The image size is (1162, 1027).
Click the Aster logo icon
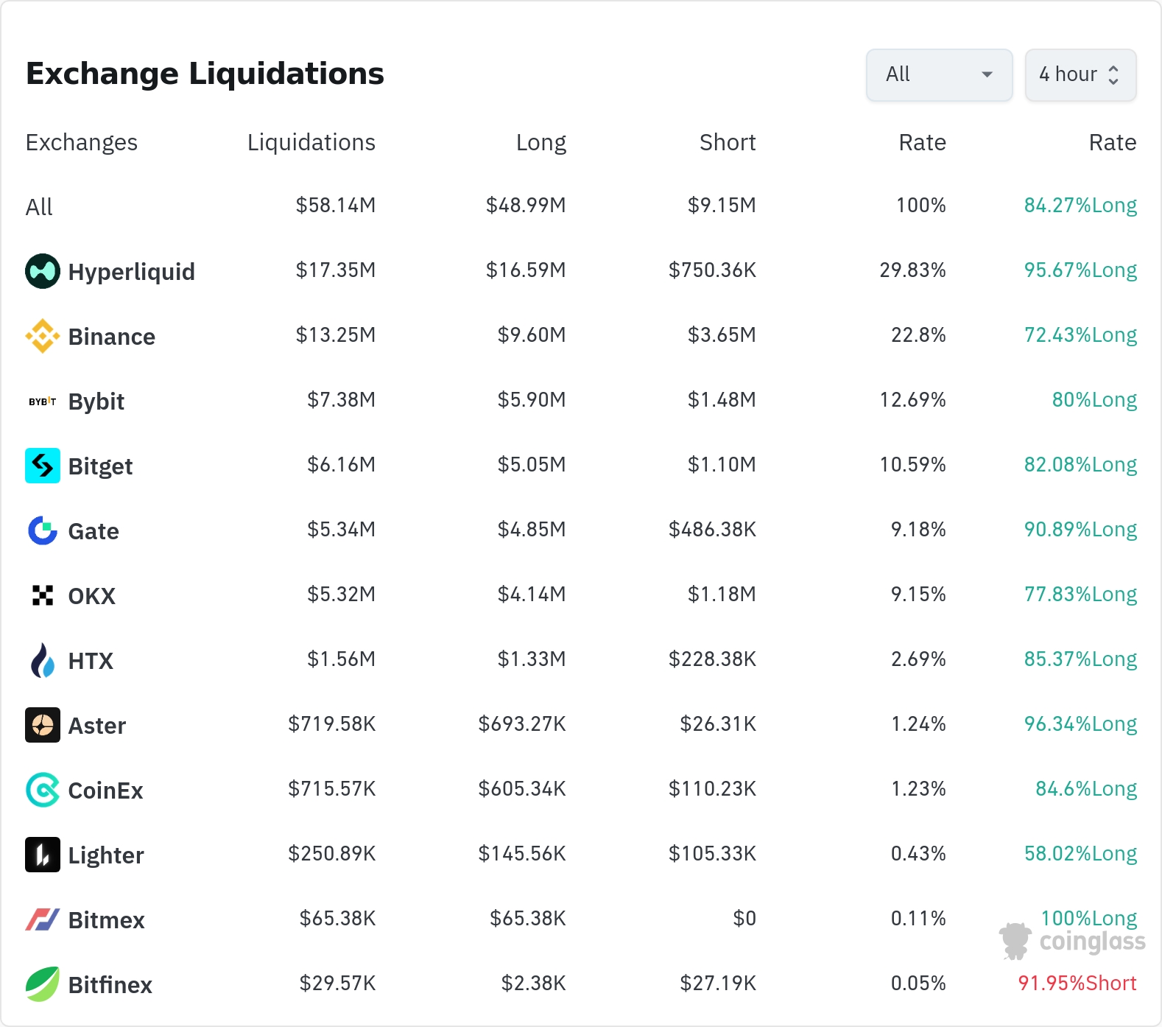43,725
